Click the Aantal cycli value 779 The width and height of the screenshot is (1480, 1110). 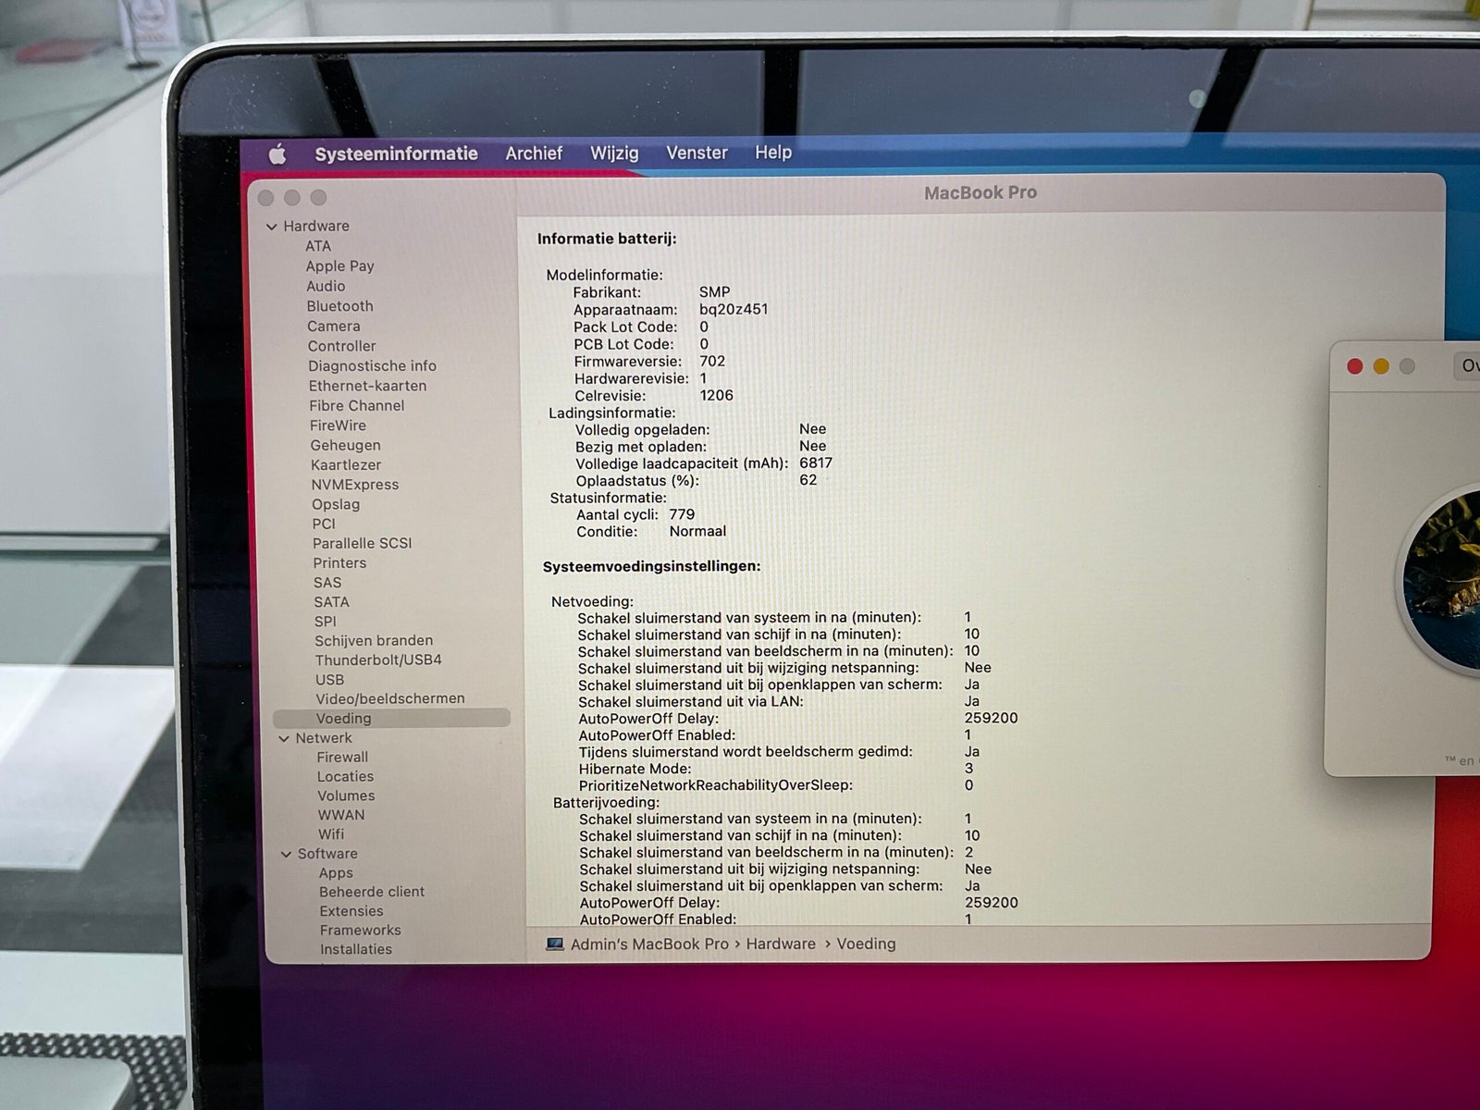(x=682, y=515)
